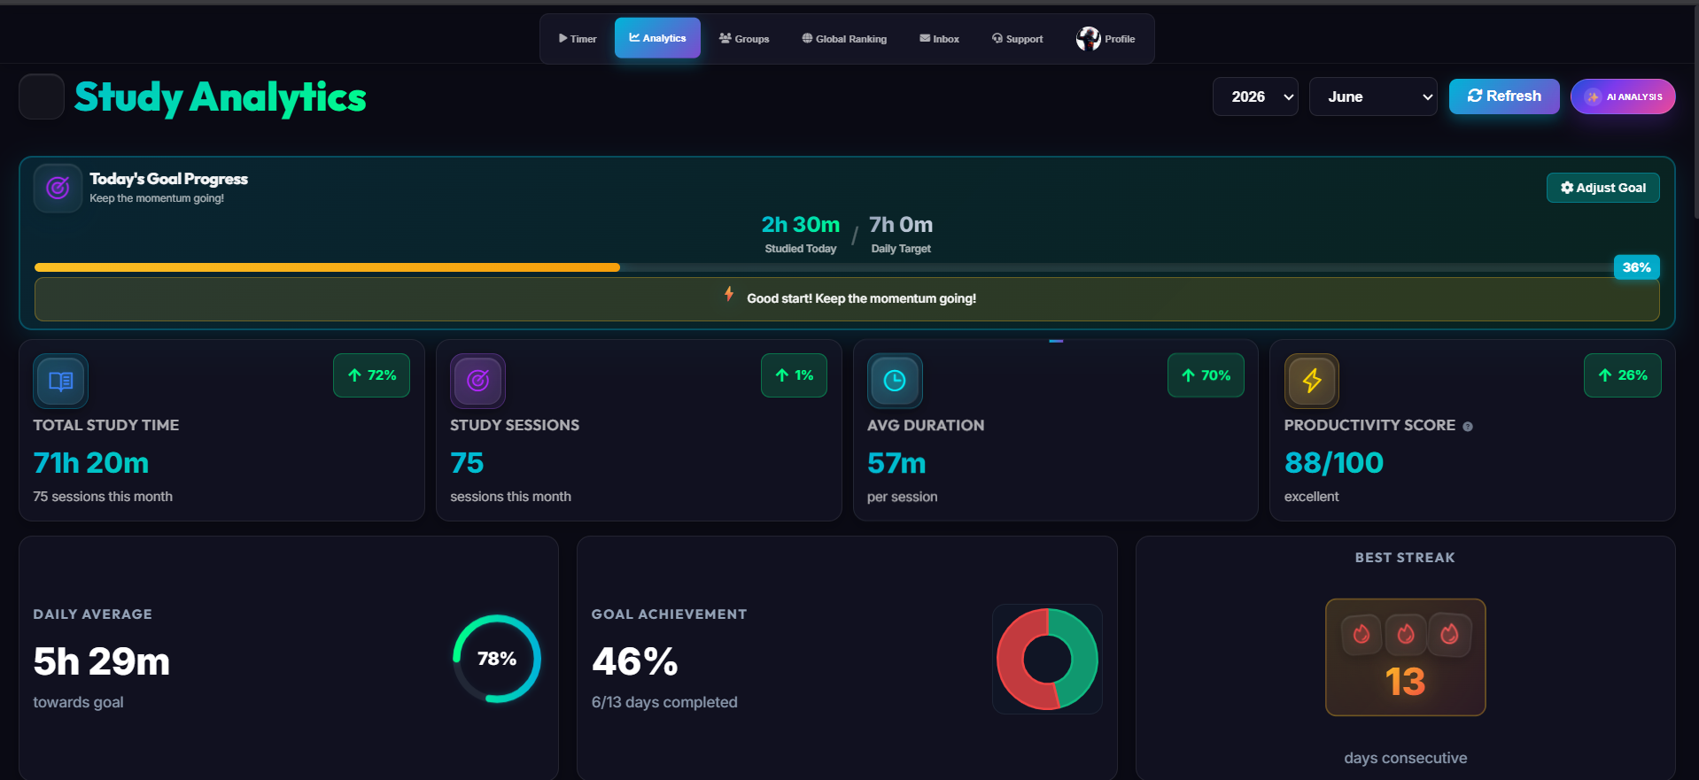
Task: Click the first flame icon in Best Streak
Action: pos(1362,634)
